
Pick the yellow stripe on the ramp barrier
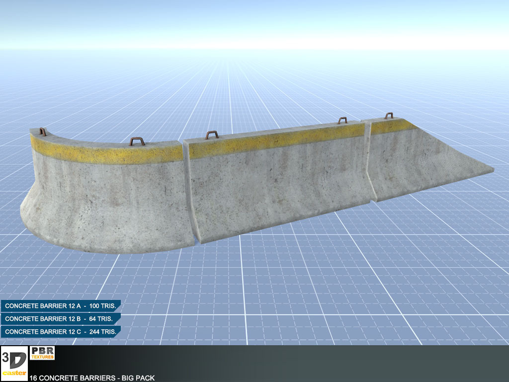pos(393,126)
